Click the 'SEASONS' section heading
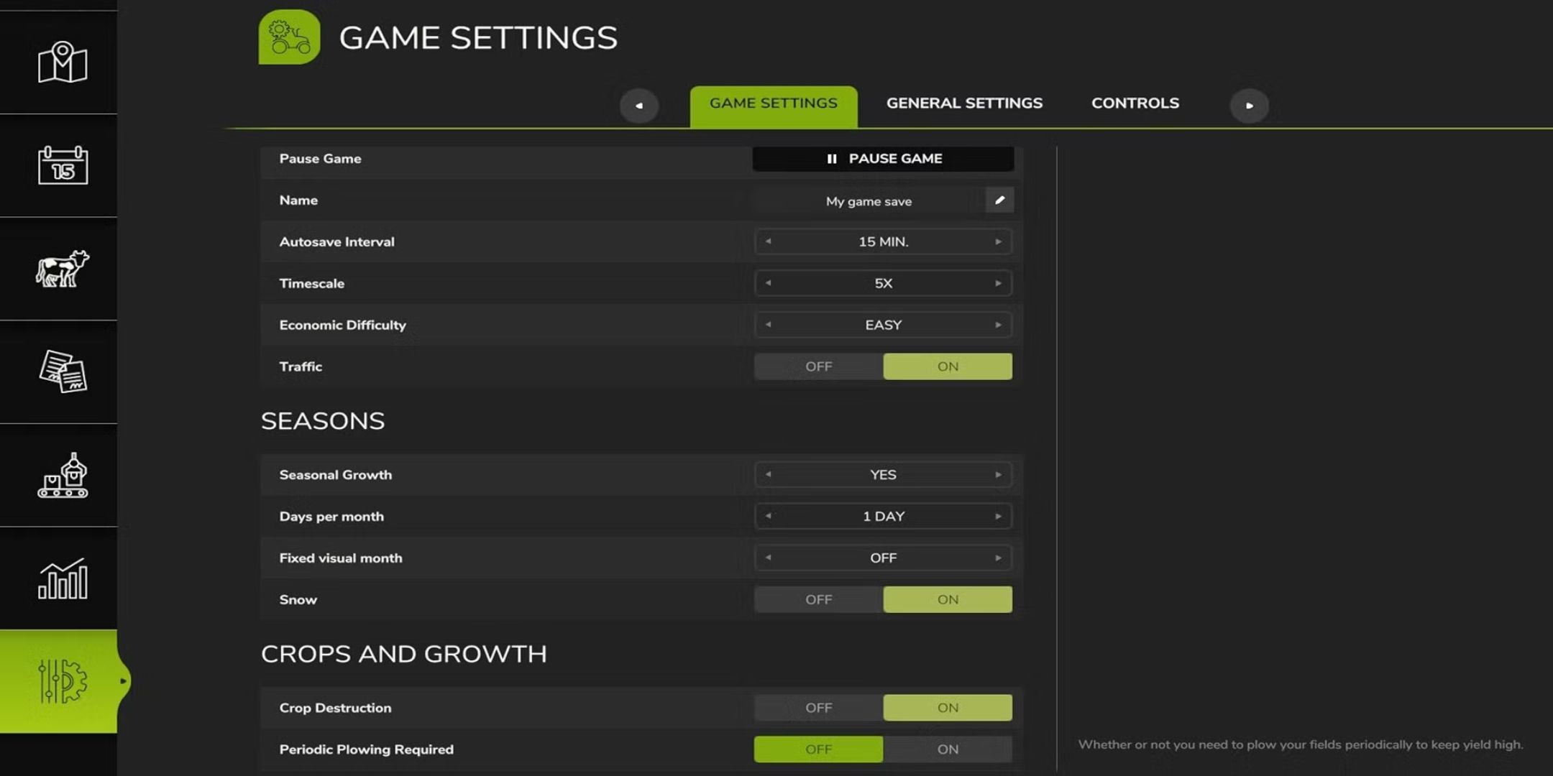The height and width of the screenshot is (776, 1553). (323, 421)
